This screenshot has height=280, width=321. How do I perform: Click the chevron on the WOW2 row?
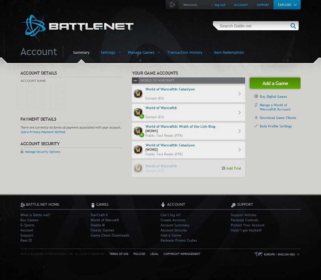239,150
